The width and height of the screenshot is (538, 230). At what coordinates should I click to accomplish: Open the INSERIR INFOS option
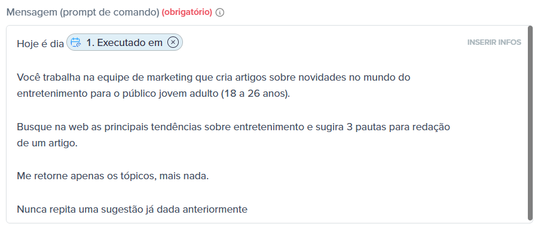pos(494,42)
